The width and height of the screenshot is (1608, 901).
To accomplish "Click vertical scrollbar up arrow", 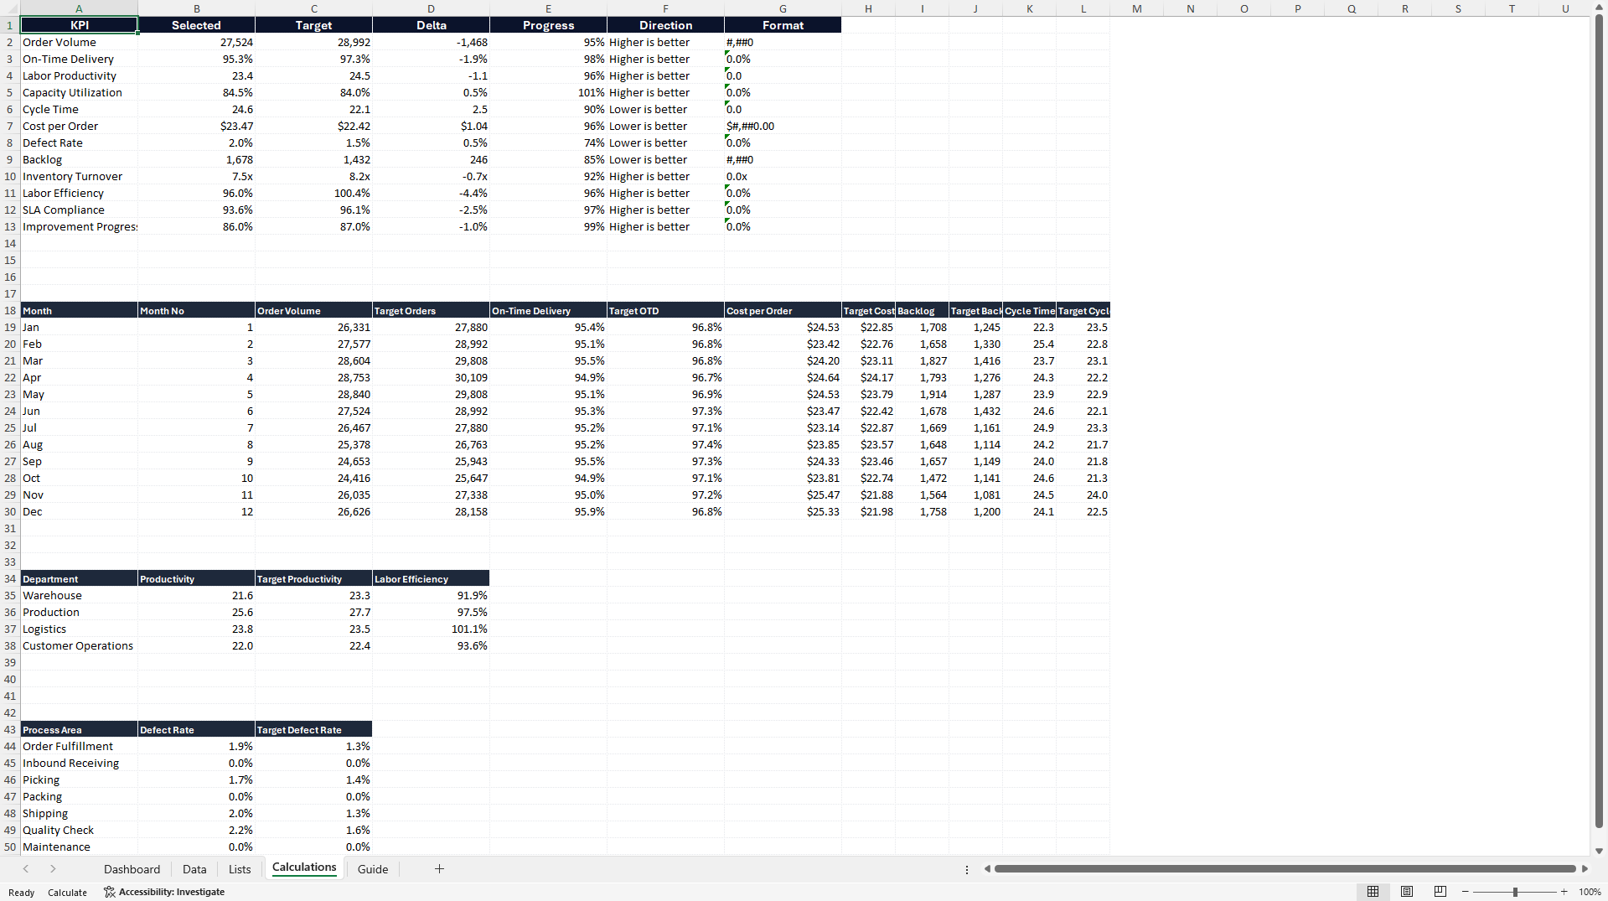I will 1599,7.
